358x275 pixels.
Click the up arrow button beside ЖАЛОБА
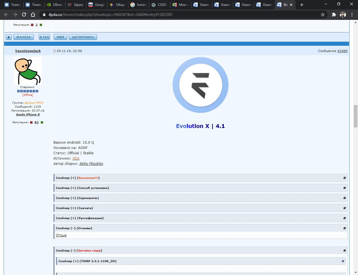9,37
